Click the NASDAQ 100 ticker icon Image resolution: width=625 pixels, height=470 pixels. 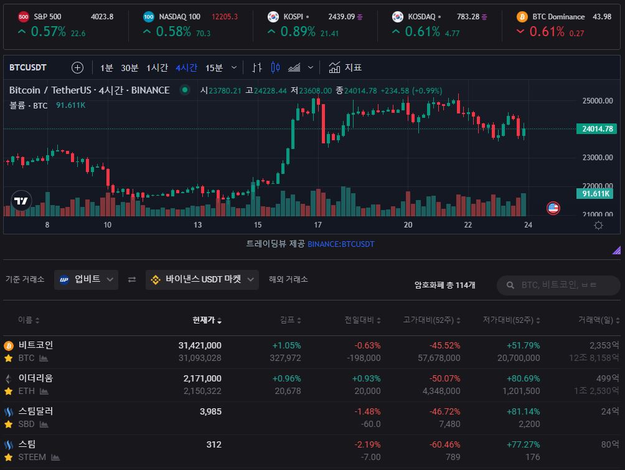[149, 17]
